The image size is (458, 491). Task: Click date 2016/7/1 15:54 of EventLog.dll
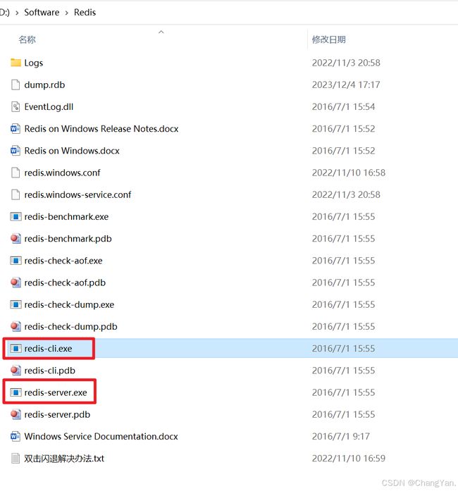(343, 107)
